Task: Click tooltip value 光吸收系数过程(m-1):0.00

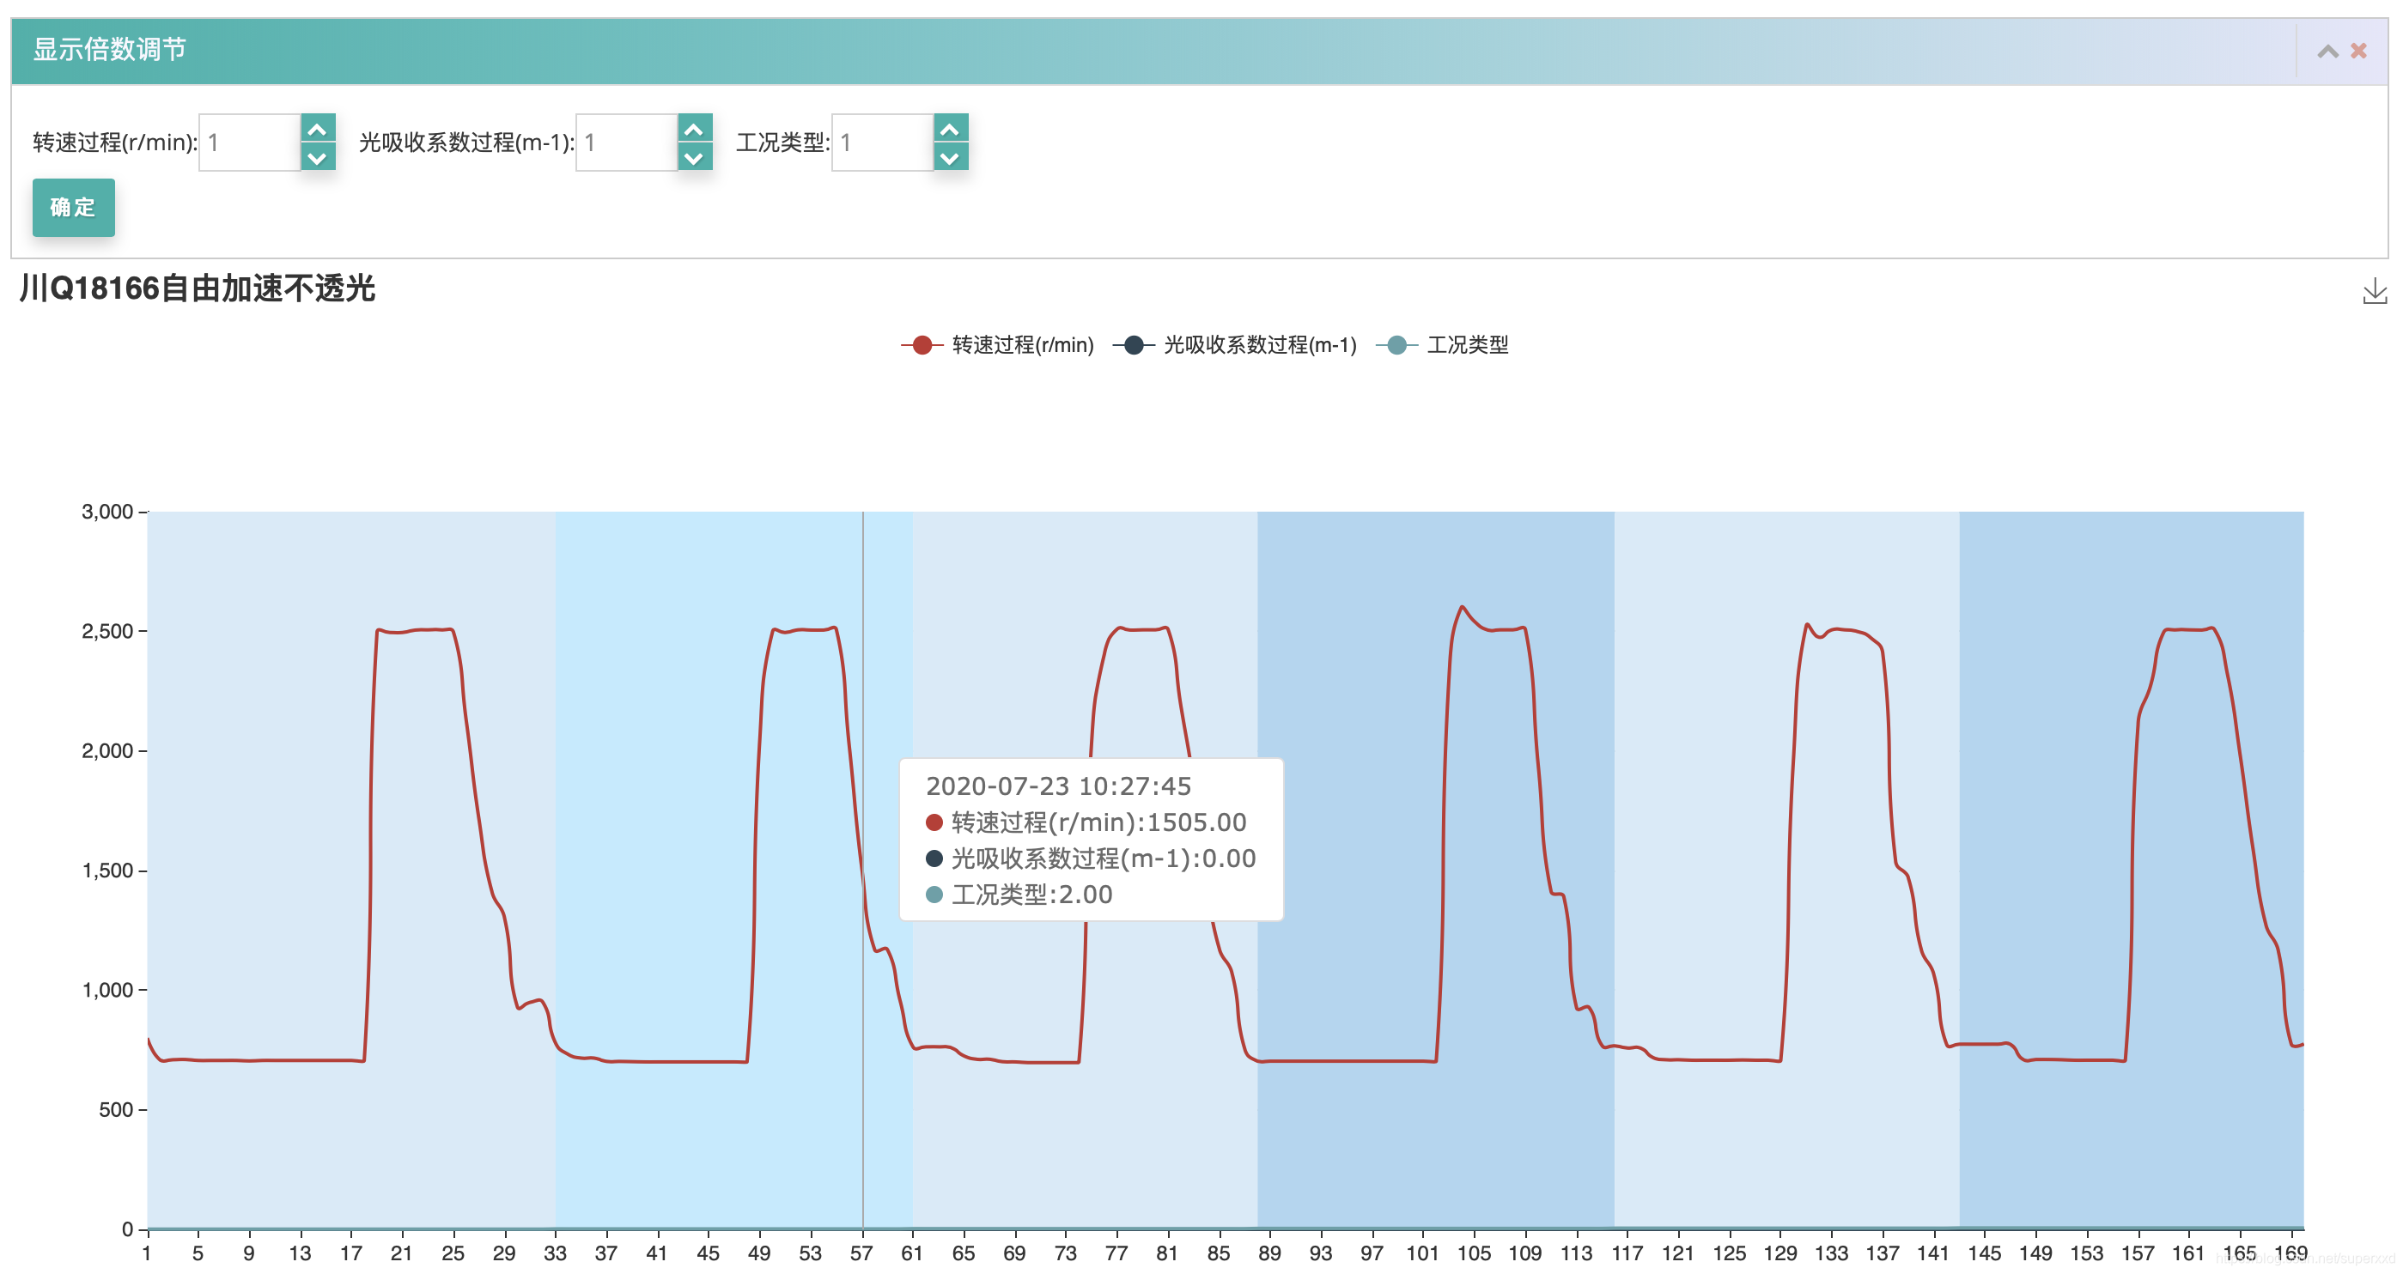Action: pos(1091,858)
